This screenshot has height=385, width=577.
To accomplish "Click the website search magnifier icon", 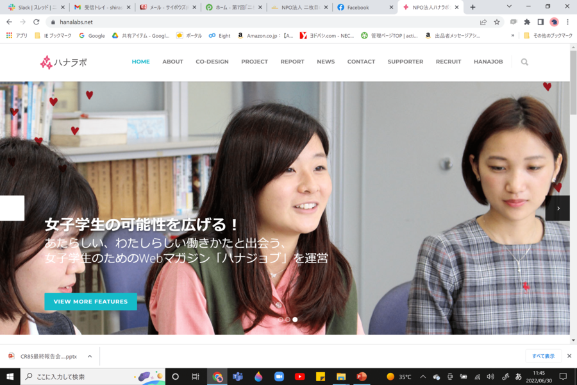I will (524, 62).
